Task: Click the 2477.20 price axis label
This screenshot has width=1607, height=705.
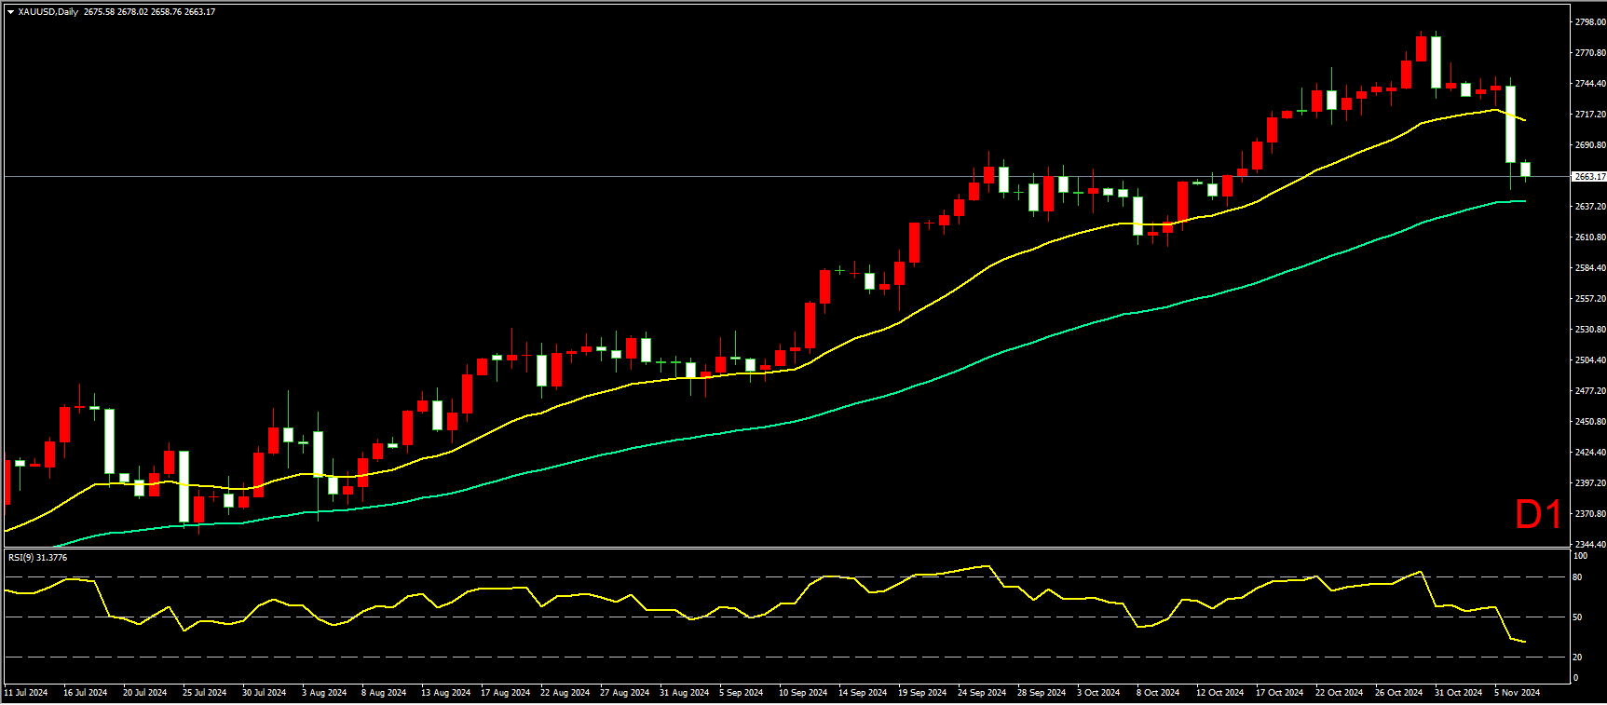Action: [1590, 391]
